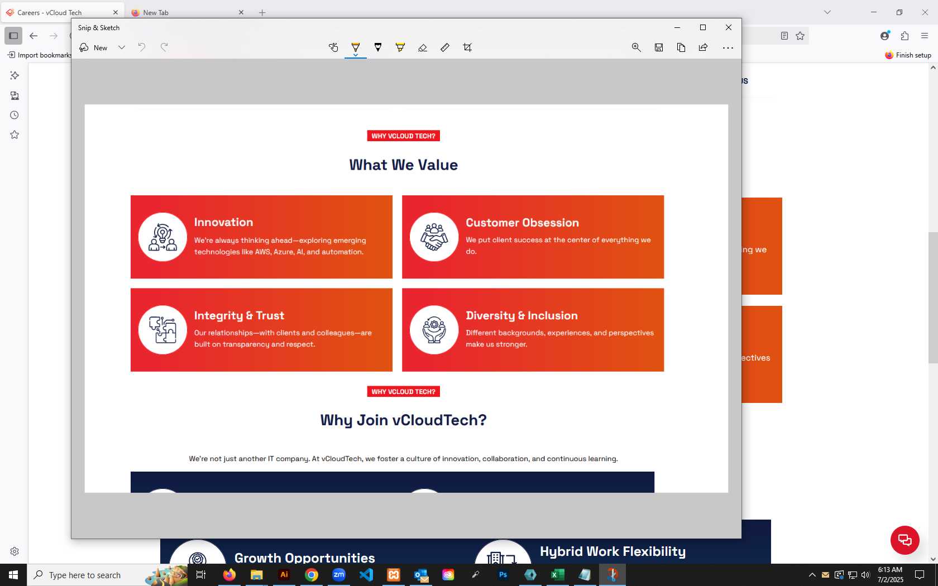Open the Windows notification center
Image resolution: width=938 pixels, height=586 pixels.
[x=920, y=575]
